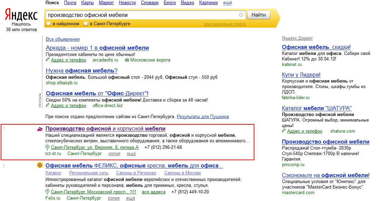Open side ad 'Купи у Лидера!'
Viewport: 383px width, 201px height.
pyautogui.click(x=301, y=75)
